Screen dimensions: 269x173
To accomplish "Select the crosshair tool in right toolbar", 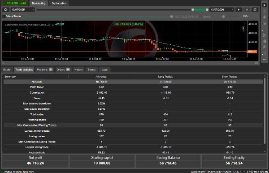I will pyautogui.click(x=265, y=11).
